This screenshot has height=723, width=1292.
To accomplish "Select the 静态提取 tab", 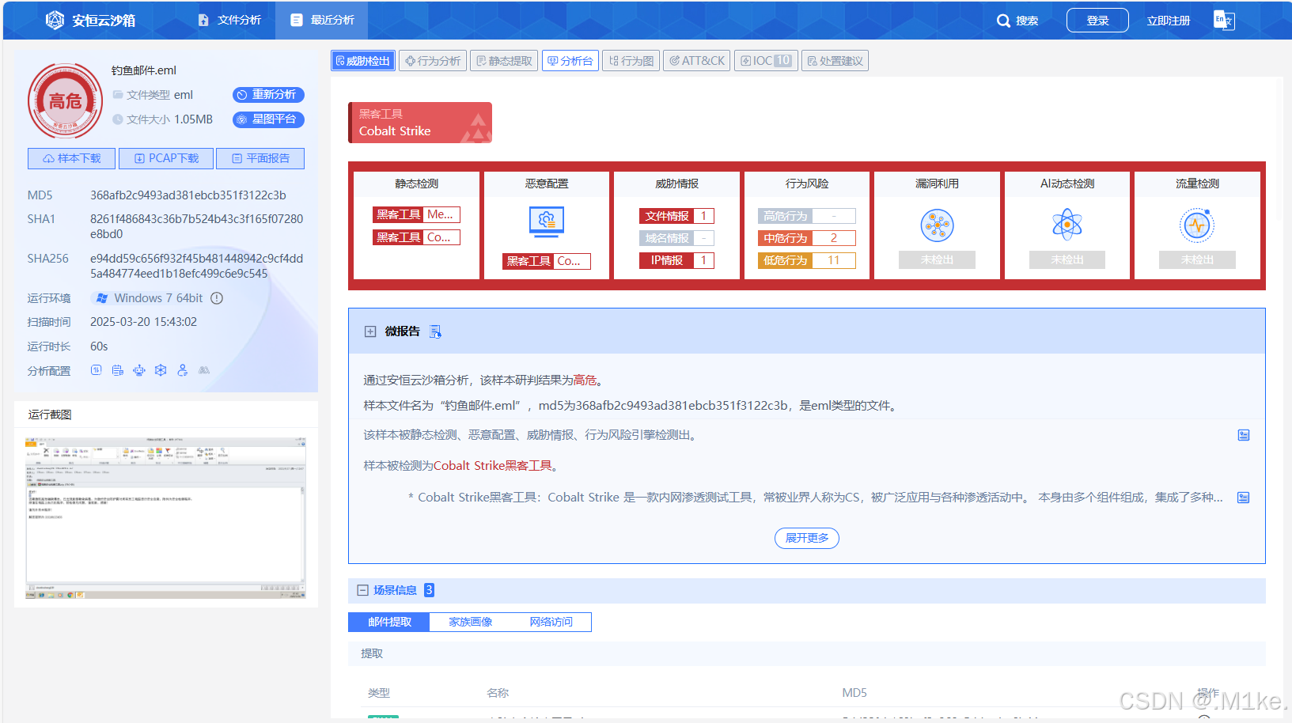I will pyautogui.click(x=504, y=61).
